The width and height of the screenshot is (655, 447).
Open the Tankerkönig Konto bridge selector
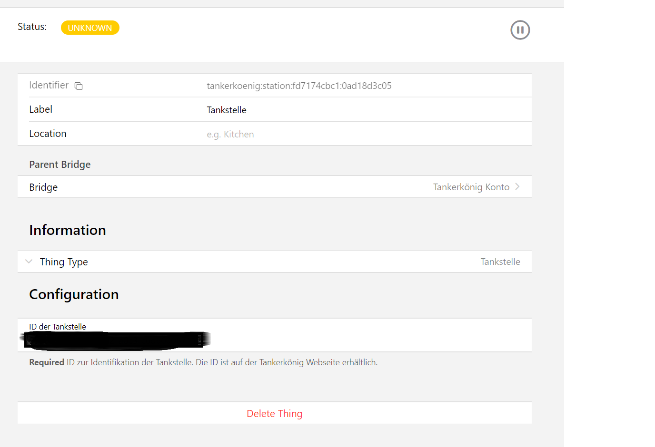[275, 187]
